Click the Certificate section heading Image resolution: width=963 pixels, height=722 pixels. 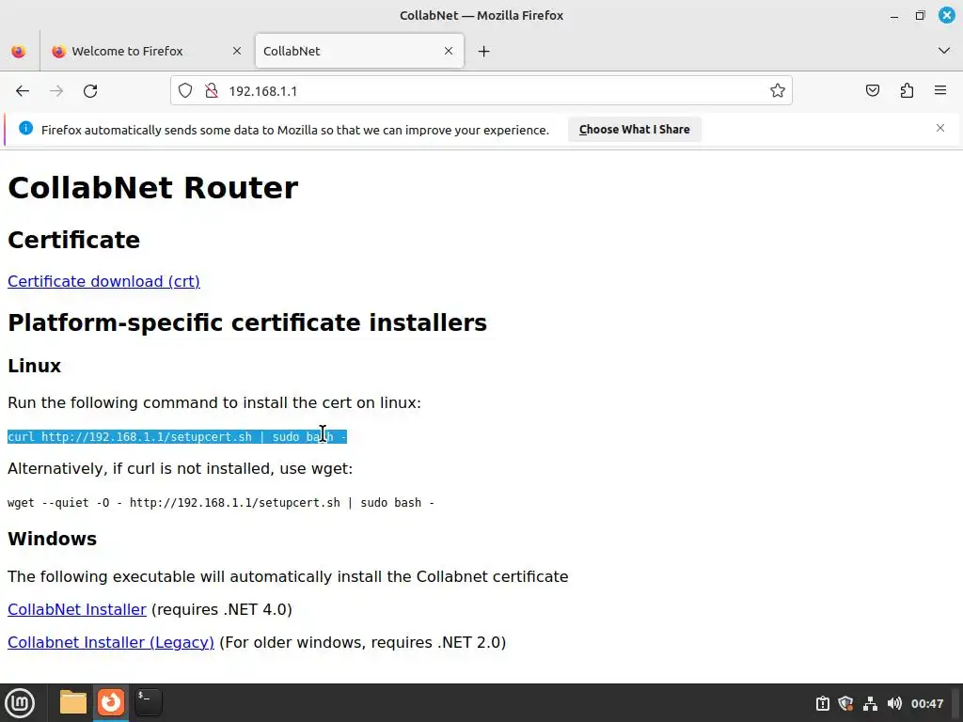point(73,240)
